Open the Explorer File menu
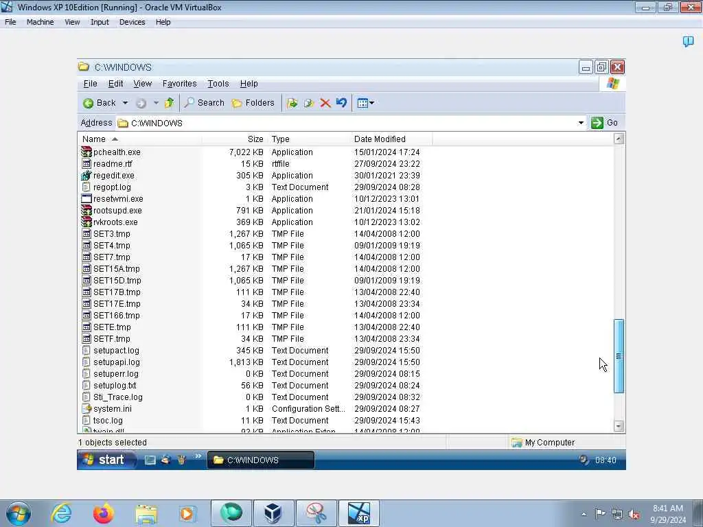Viewport: 703px width, 527px height. point(90,84)
